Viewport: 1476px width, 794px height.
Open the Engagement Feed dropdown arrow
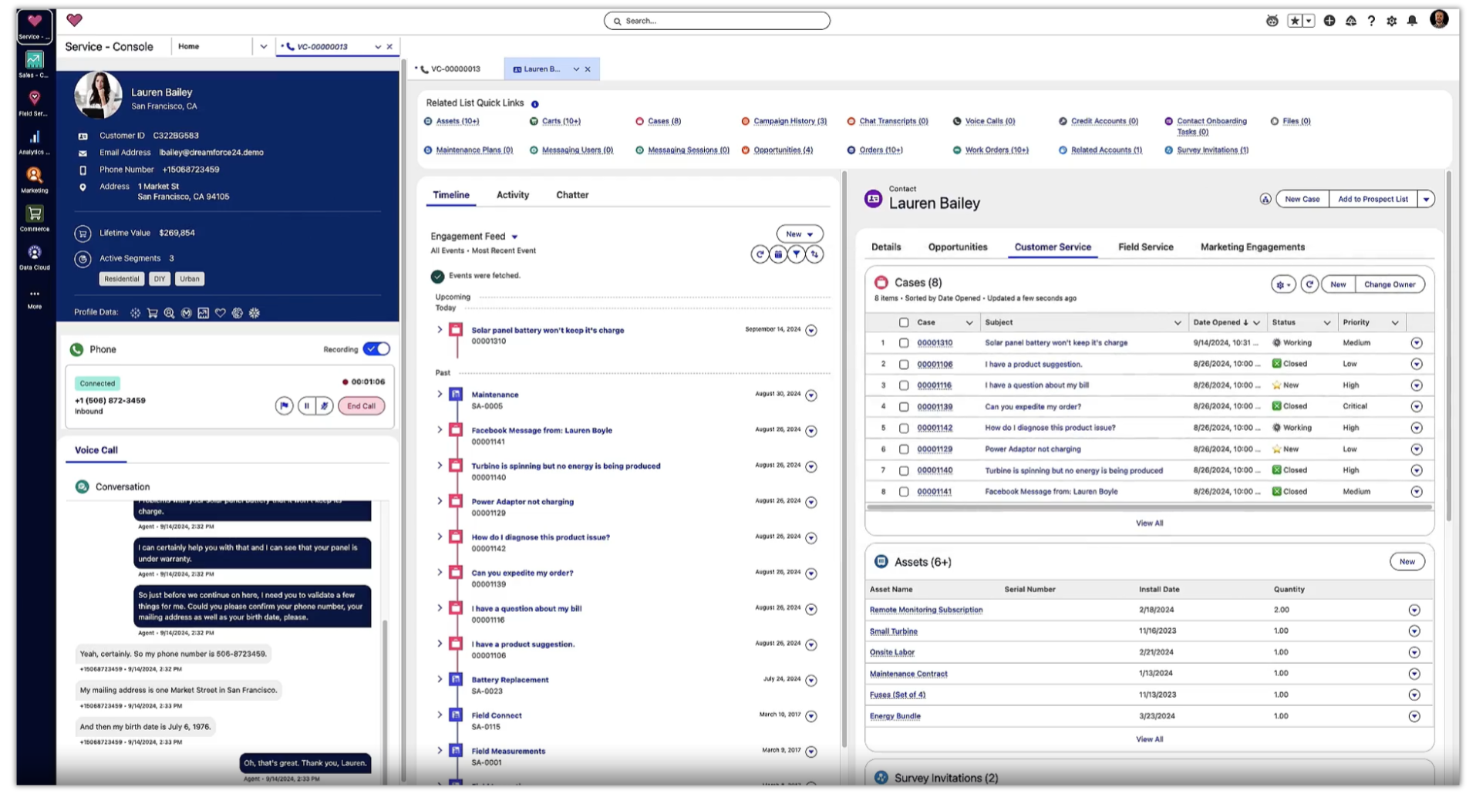click(x=514, y=237)
